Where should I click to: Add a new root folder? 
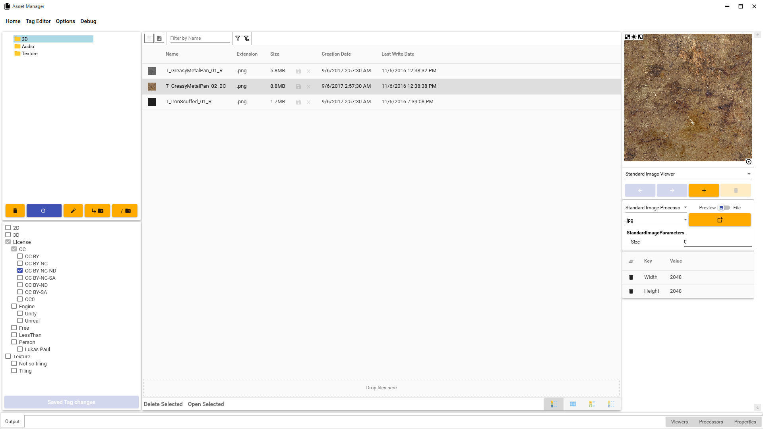pos(125,211)
